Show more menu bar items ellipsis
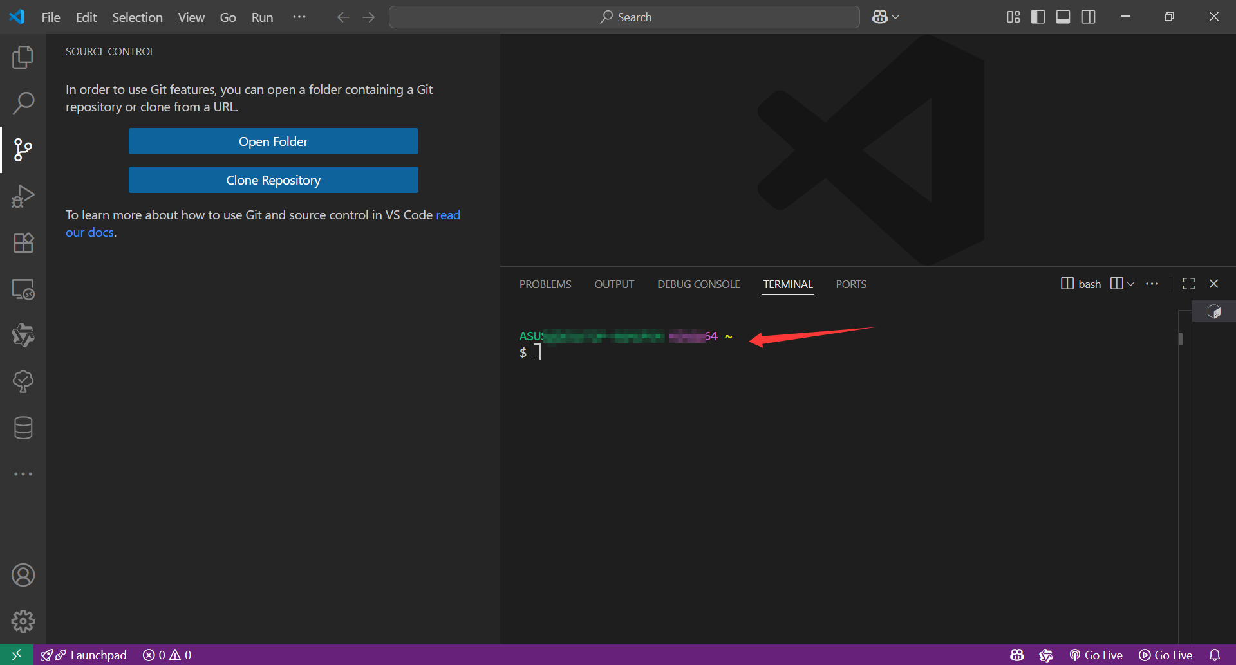The width and height of the screenshot is (1236, 665). tap(299, 17)
